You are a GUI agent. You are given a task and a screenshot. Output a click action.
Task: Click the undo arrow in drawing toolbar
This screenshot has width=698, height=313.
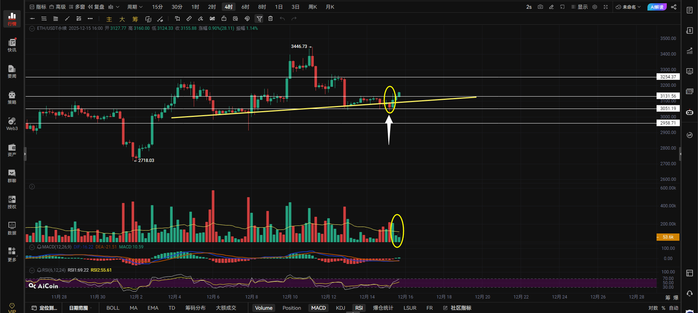pyautogui.click(x=282, y=19)
